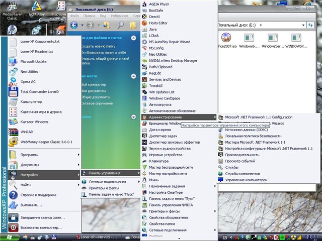The image size is (322, 241).
Task: Open Справка и поддержка
Action: (44, 195)
